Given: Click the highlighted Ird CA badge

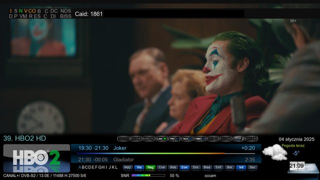Looking at the screenshot, I should tap(241, 167).
